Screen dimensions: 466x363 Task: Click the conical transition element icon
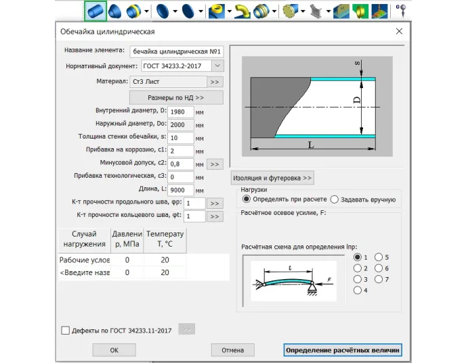pos(115,10)
